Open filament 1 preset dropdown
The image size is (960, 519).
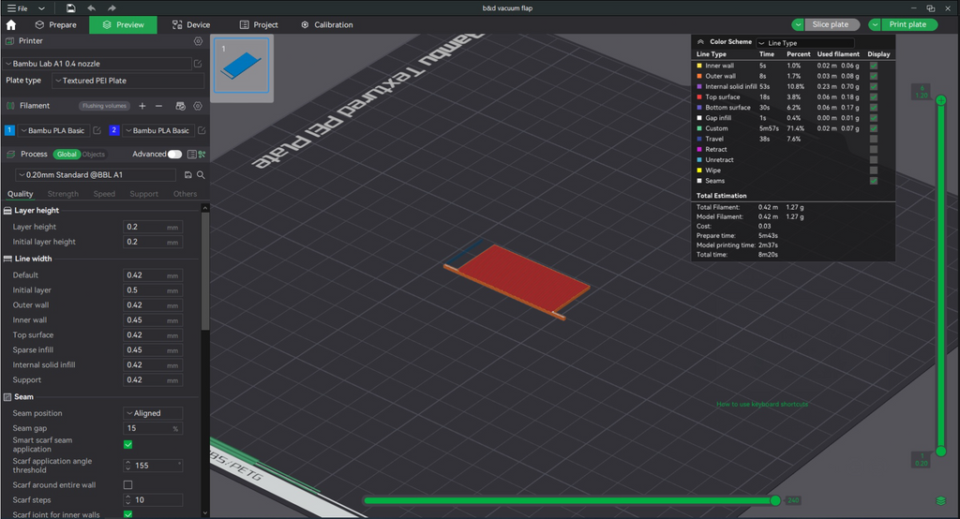click(x=53, y=130)
